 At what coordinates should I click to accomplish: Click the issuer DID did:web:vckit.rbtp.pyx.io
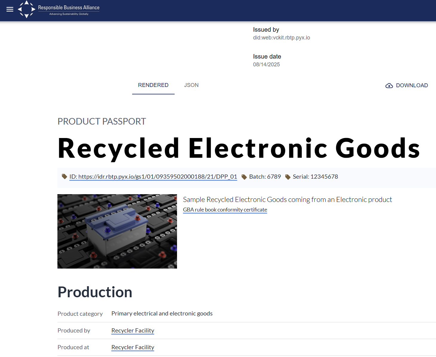click(281, 38)
